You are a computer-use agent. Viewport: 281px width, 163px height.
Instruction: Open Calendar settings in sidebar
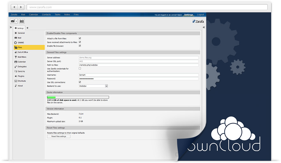(29, 62)
